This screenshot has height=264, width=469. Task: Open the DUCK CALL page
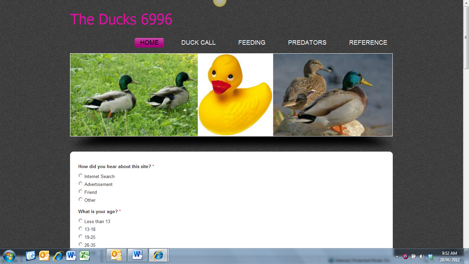198,43
